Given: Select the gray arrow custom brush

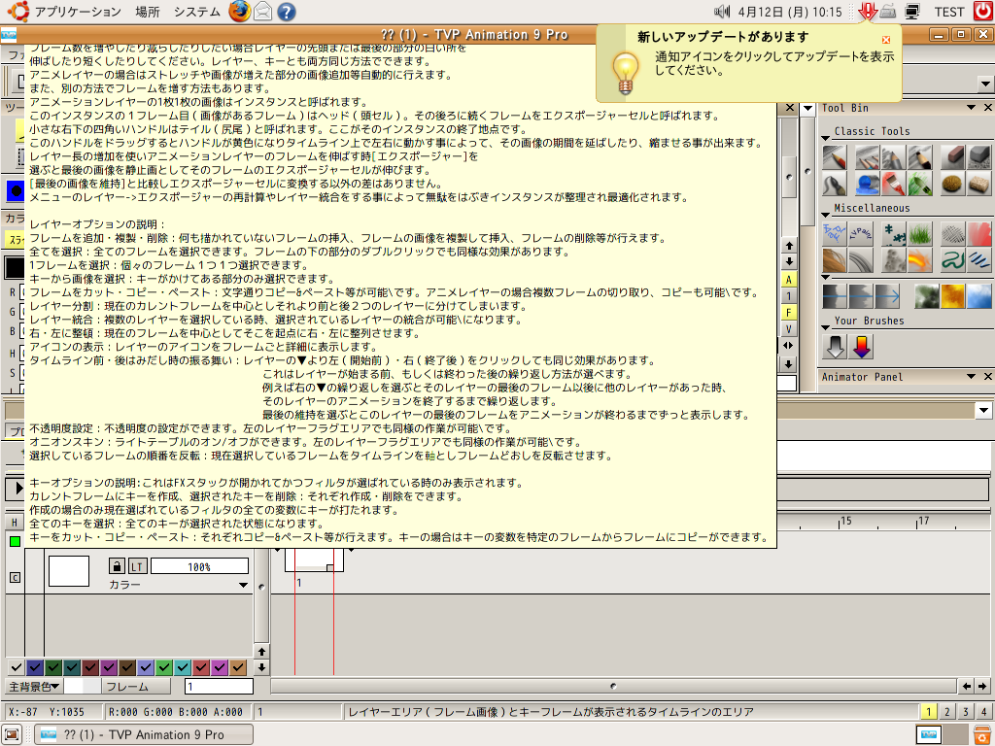Looking at the screenshot, I should tap(835, 347).
